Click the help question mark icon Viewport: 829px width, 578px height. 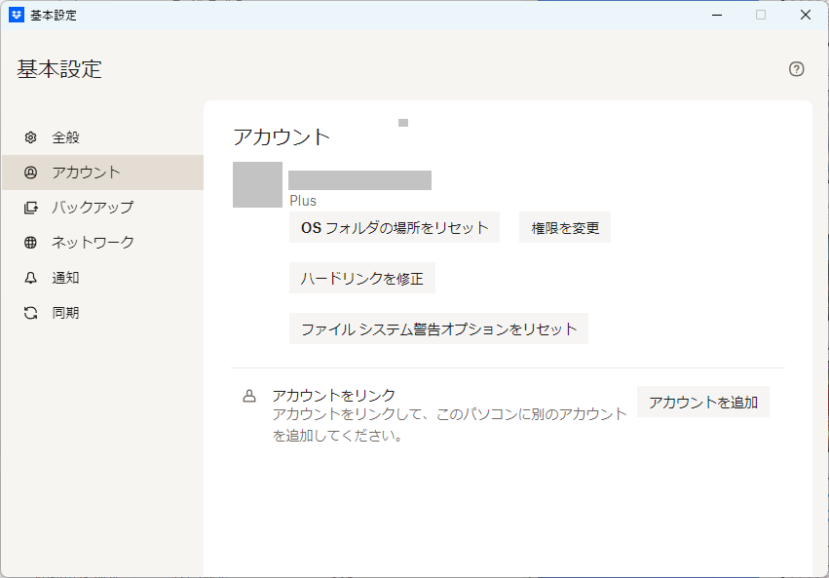tap(796, 69)
